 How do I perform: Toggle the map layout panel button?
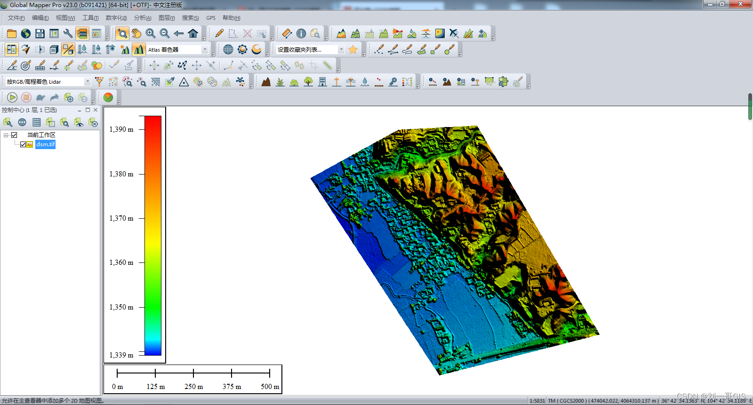click(96, 33)
